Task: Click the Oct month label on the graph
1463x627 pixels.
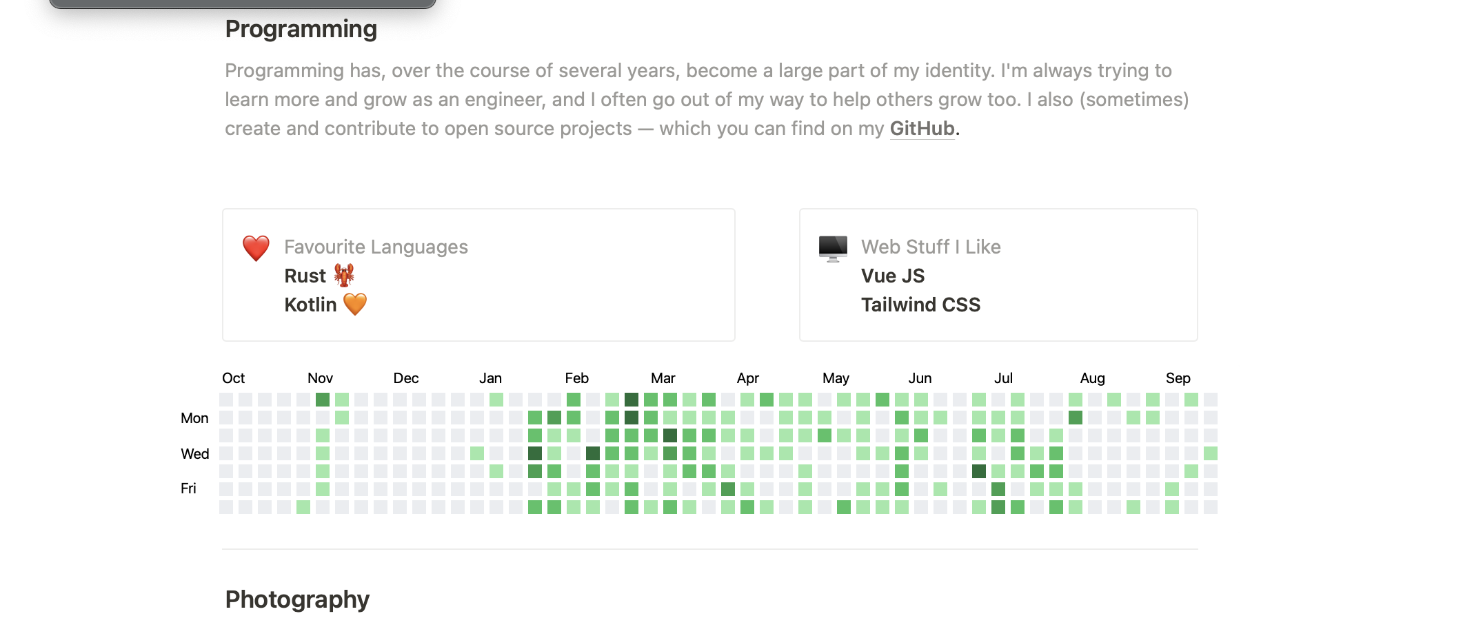Action: tap(233, 378)
